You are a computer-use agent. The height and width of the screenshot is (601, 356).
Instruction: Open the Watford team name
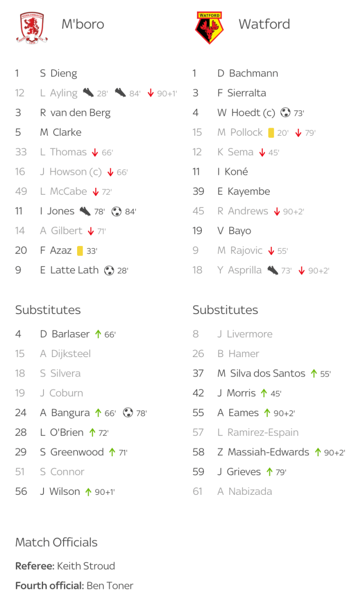tap(264, 24)
